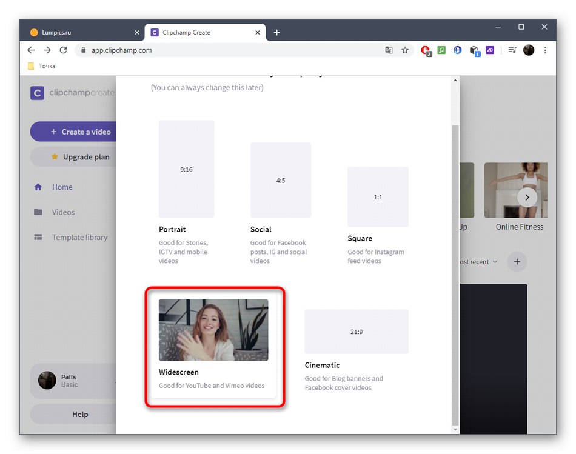This screenshot has height=454, width=576.
Task: Reload the page with the refresh icon
Action: point(63,50)
